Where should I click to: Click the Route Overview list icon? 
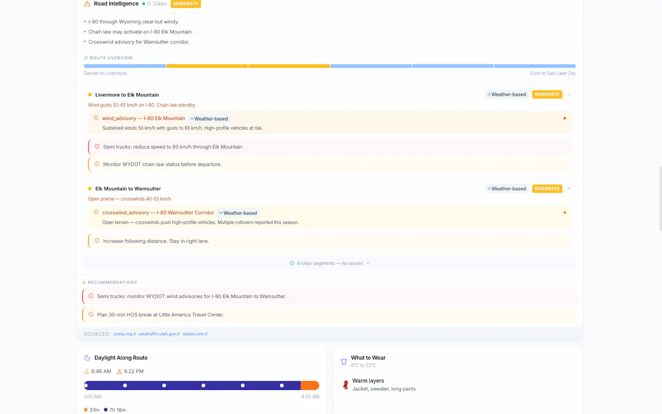pyautogui.click(x=86, y=58)
